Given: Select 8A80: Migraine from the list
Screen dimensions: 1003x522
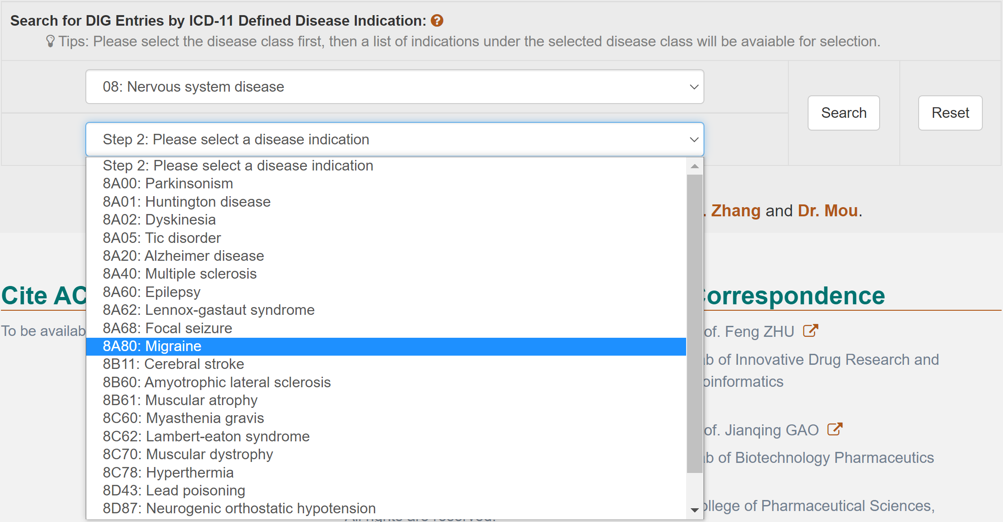Looking at the screenshot, I should [x=152, y=346].
